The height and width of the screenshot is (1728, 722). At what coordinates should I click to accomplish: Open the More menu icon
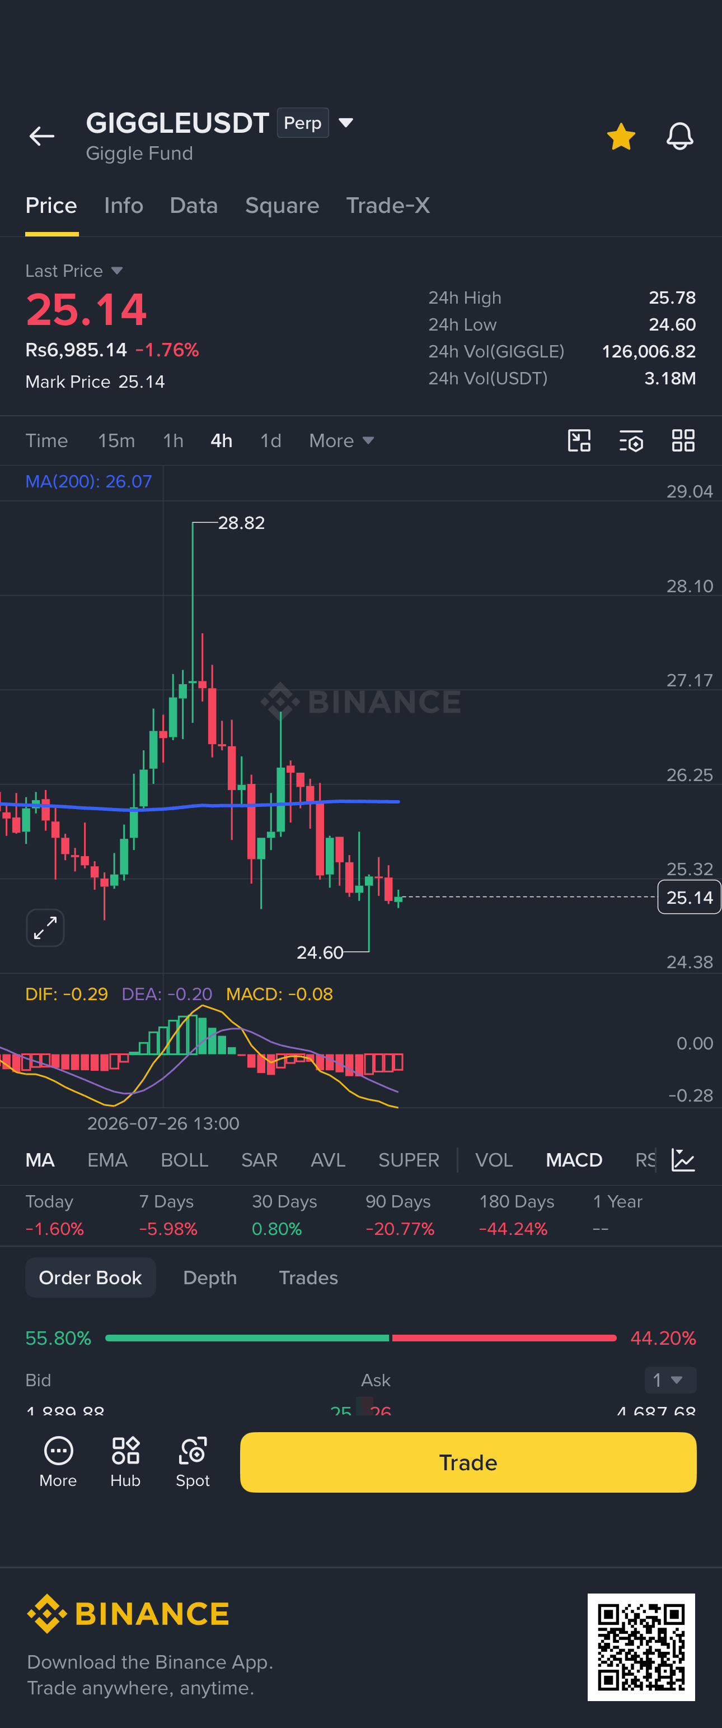click(58, 1462)
